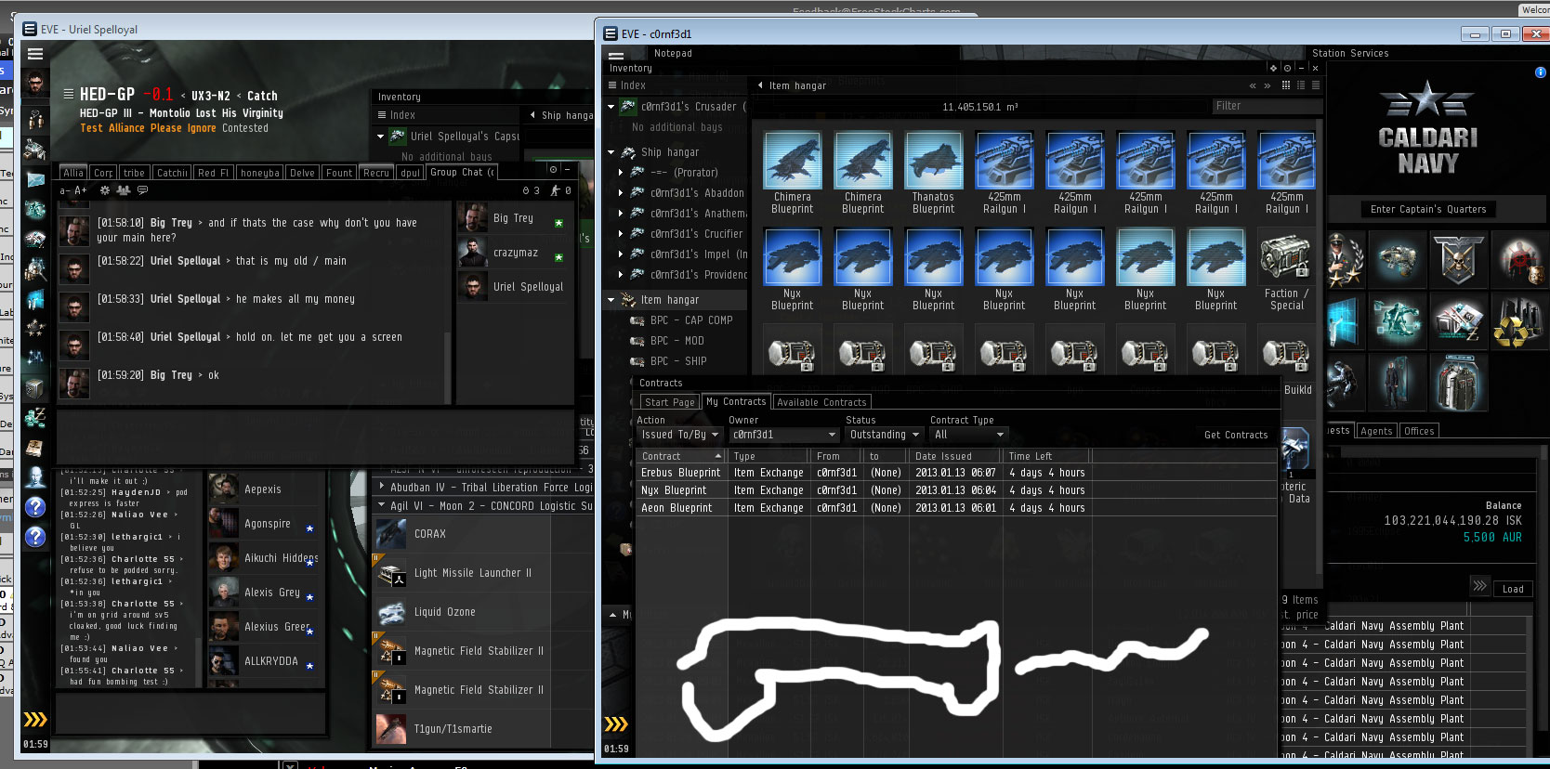The height and width of the screenshot is (769, 1550).
Task: Click UX3-N2 constellation link
Action: [x=211, y=96]
